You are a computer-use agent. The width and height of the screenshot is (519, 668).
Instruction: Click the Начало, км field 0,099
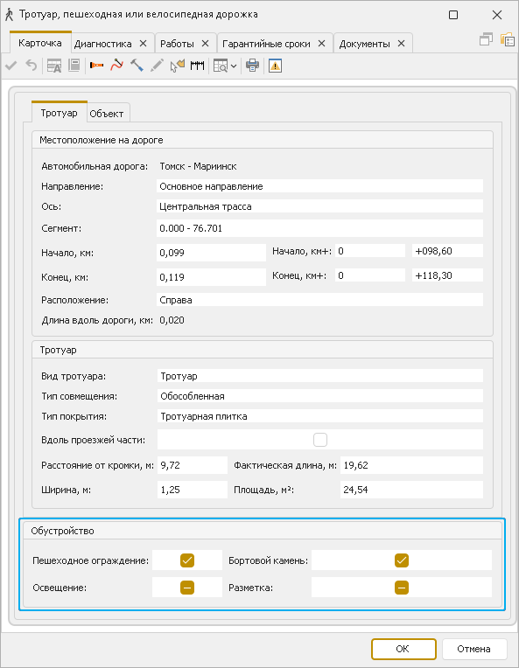point(211,253)
